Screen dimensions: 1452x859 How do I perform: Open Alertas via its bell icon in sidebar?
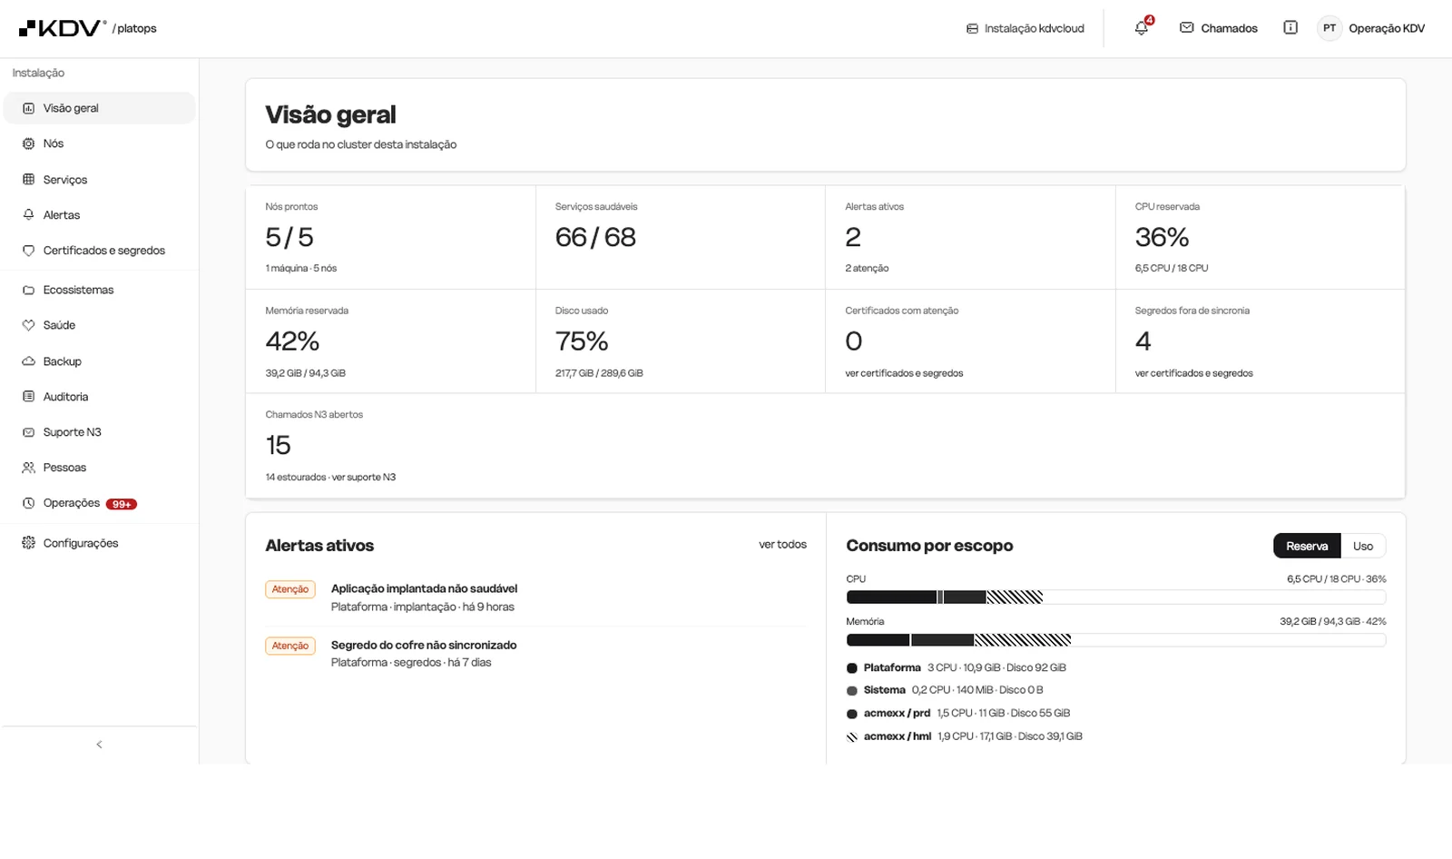click(x=28, y=215)
